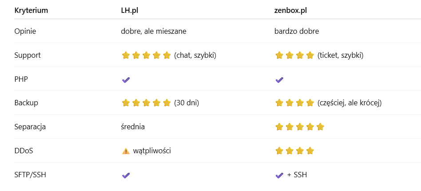This screenshot has height=191, width=421.
Task: Click the zenbox.pl column header
Action: (292, 10)
